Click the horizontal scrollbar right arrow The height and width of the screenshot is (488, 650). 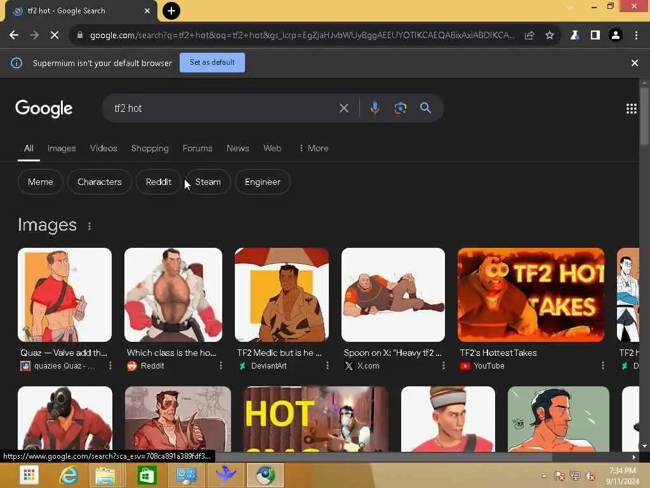pyautogui.click(x=634, y=457)
